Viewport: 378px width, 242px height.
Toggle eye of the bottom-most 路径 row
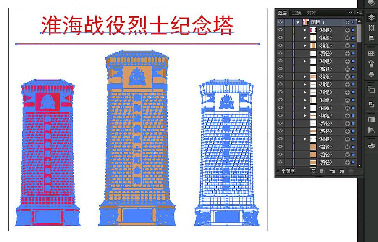281,162
